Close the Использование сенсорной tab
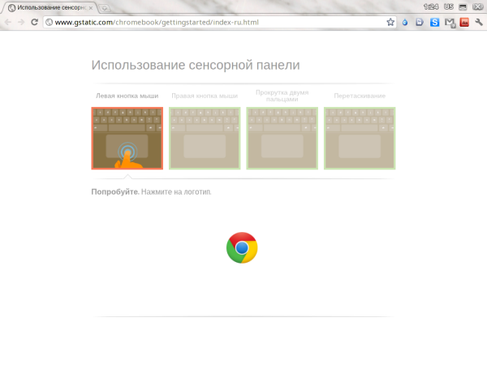Image resolution: width=487 pixels, height=365 pixels. point(91,8)
